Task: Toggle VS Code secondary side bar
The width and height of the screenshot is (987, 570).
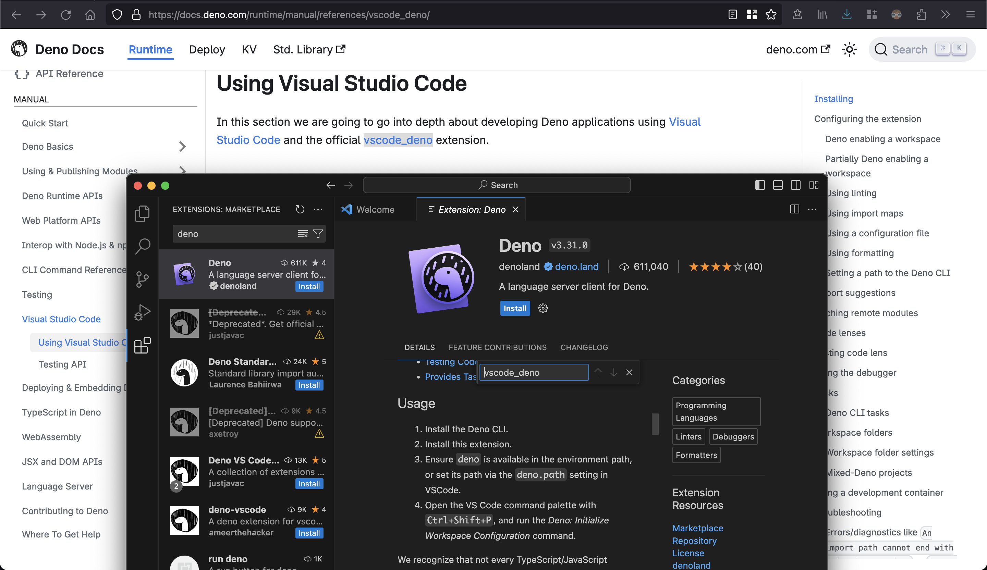Action: pyautogui.click(x=796, y=185)
